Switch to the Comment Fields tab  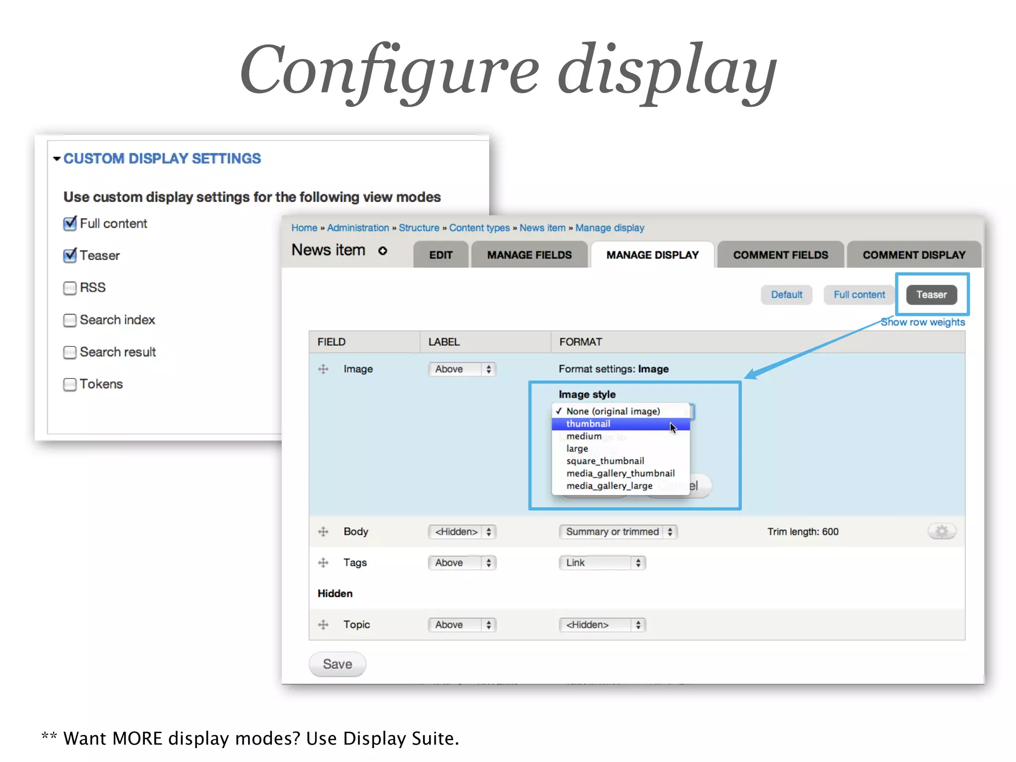pyautogui.click(x=780, y=254)
